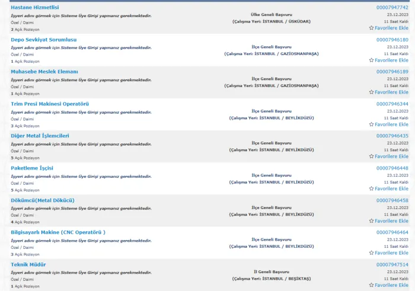The height and width of the screenshot is (291, 415).
Task: Click the favorite star for Hastane Hizmetlisi
Action: click(372, 28)
